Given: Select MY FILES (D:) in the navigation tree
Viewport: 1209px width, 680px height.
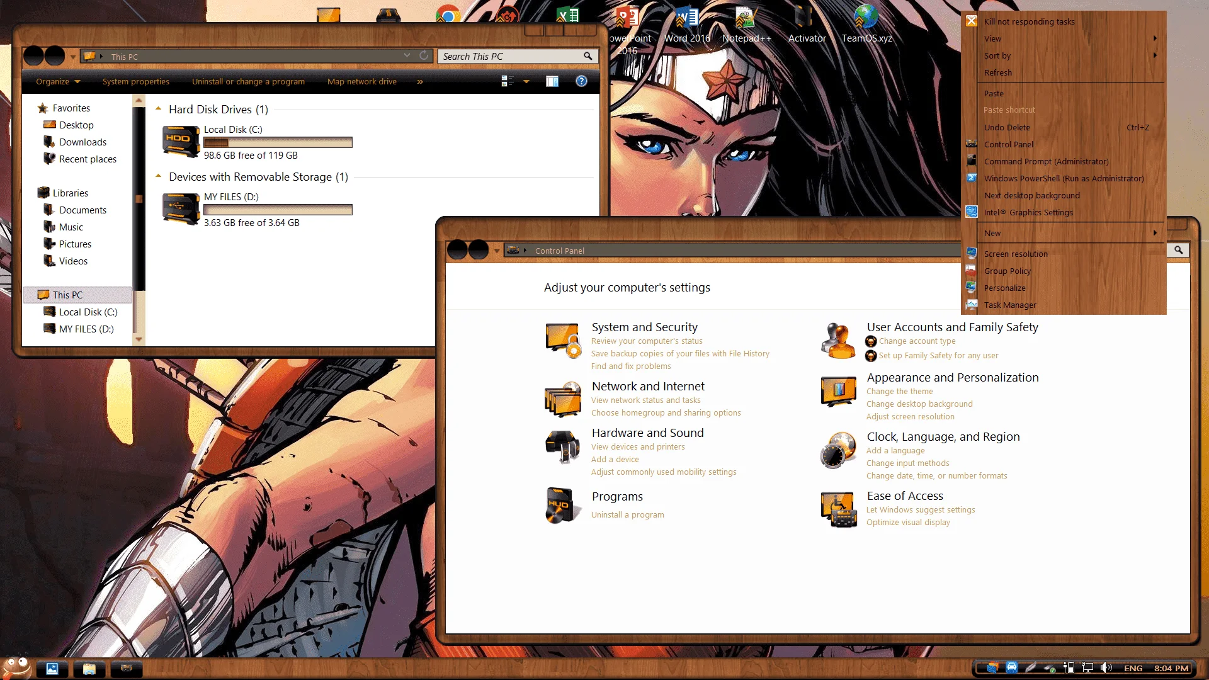Looking at the screenshot, I should click(86, 329).
